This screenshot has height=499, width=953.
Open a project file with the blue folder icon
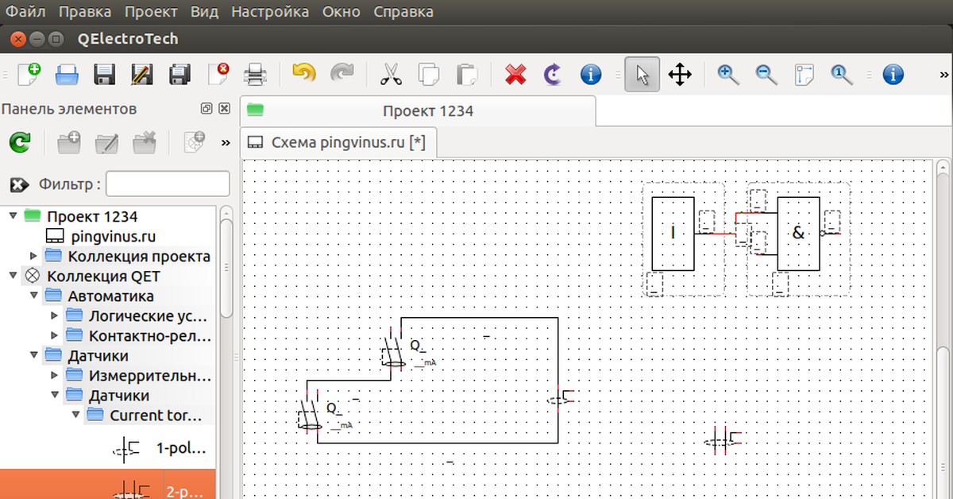[x=67, y=75]
